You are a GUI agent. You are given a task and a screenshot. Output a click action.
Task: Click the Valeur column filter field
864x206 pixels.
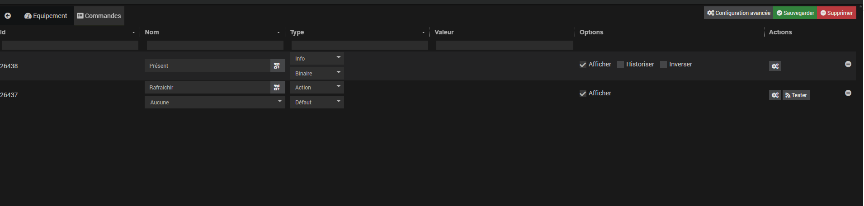click(x=505, y=45)
